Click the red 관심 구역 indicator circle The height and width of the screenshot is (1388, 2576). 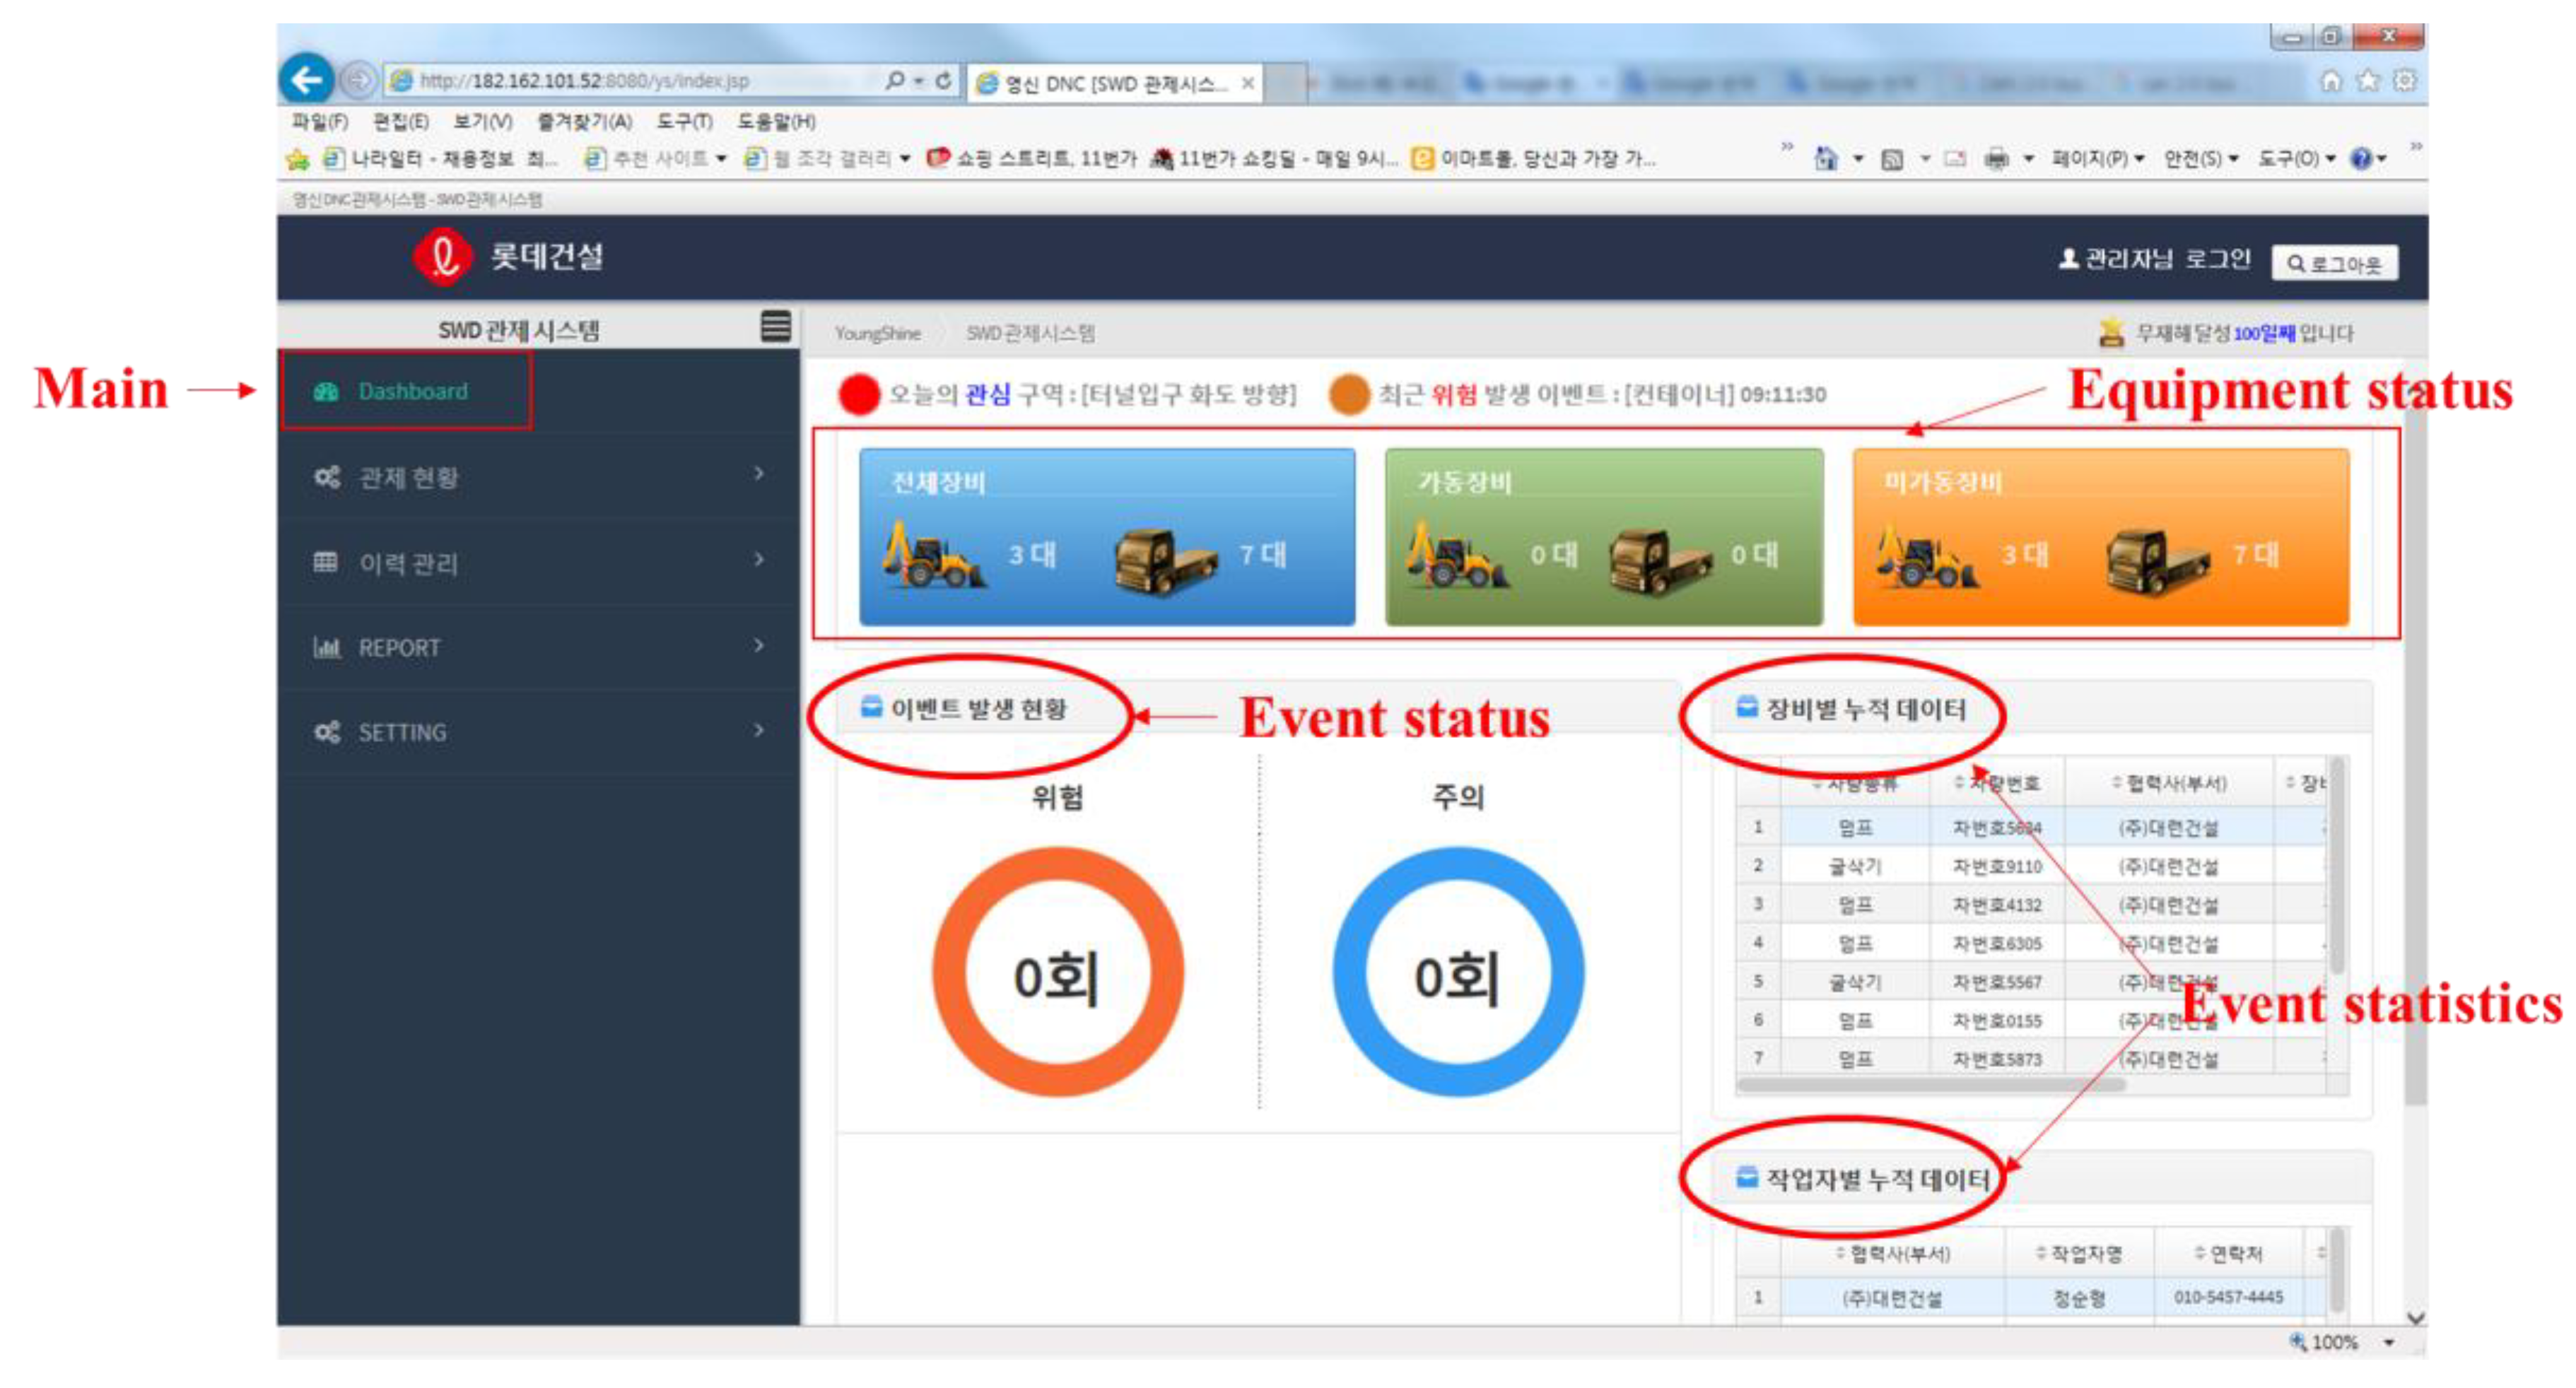click(x=858, y=394)
